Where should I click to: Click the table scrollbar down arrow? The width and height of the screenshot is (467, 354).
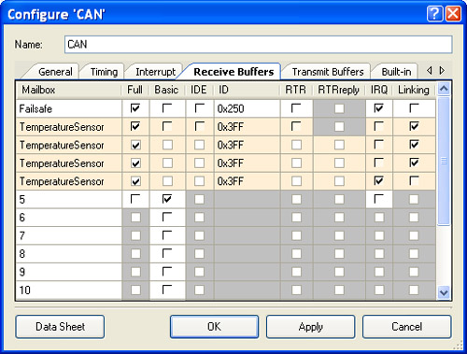tap(444, 292)
